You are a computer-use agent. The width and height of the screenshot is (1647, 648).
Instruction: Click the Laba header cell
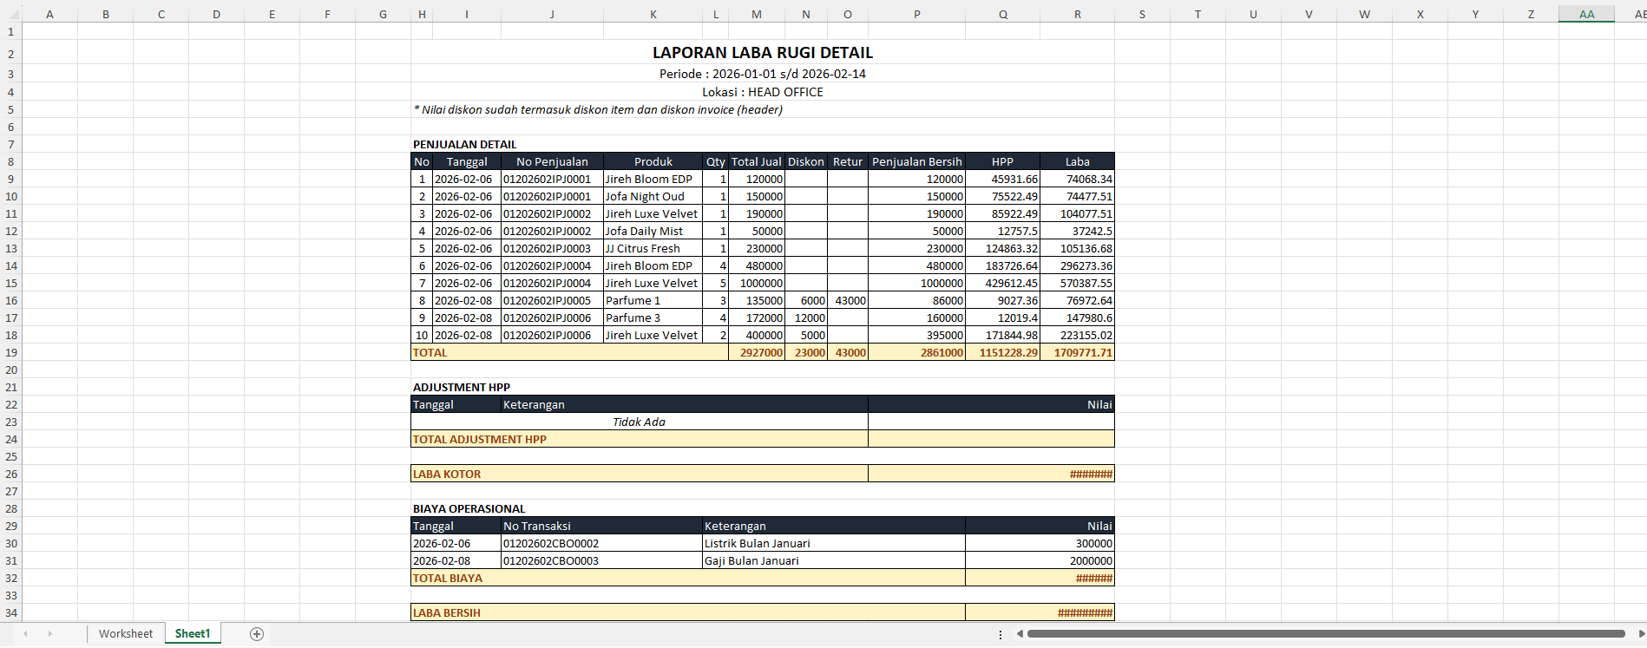1078,161
